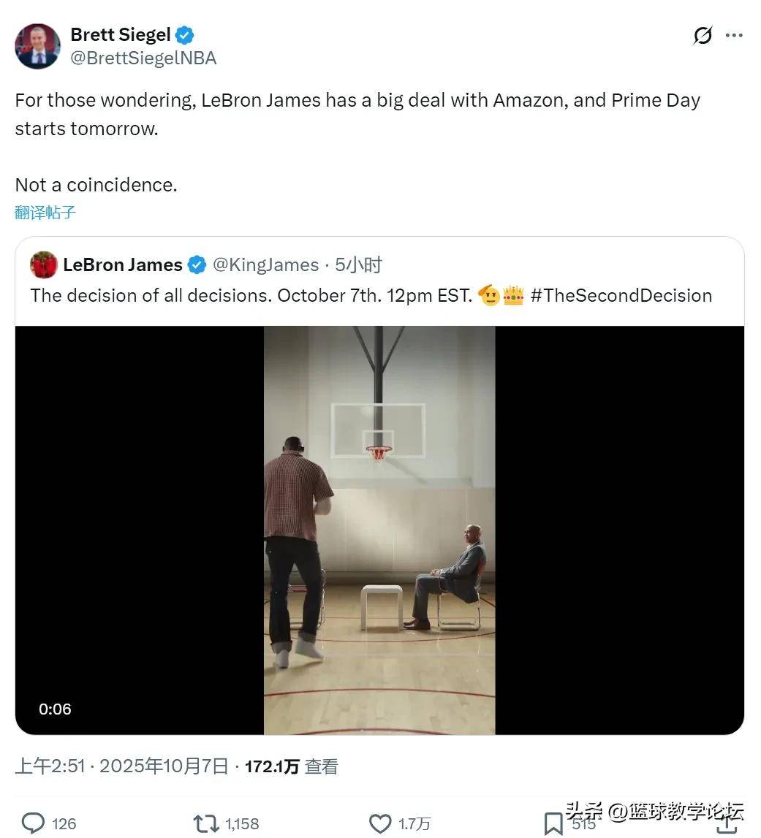
Task: View the 172.1万 查看 view count
Action: click(x=291, y=766)
